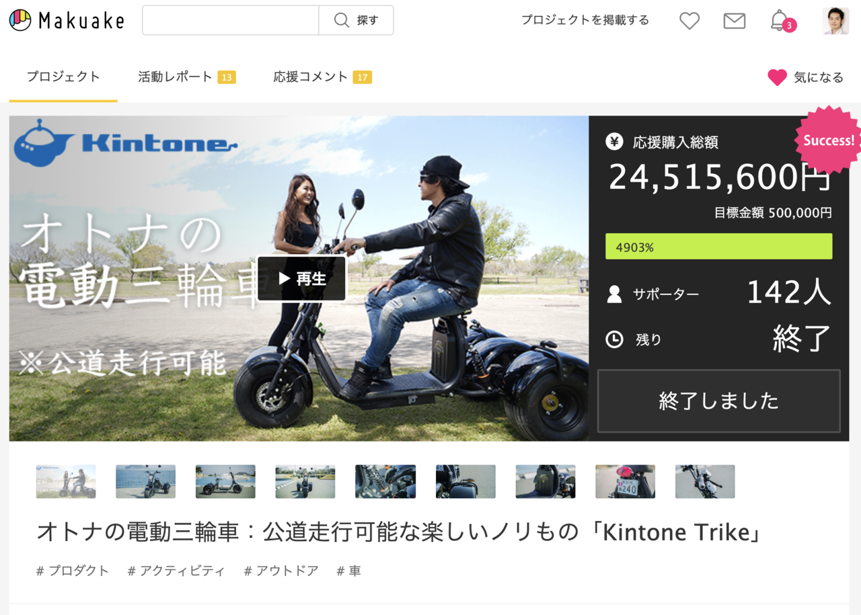This screenshot has width=861, height=615.
Task: Open favorites heart icon in header
Action: (x=689, y=21)
